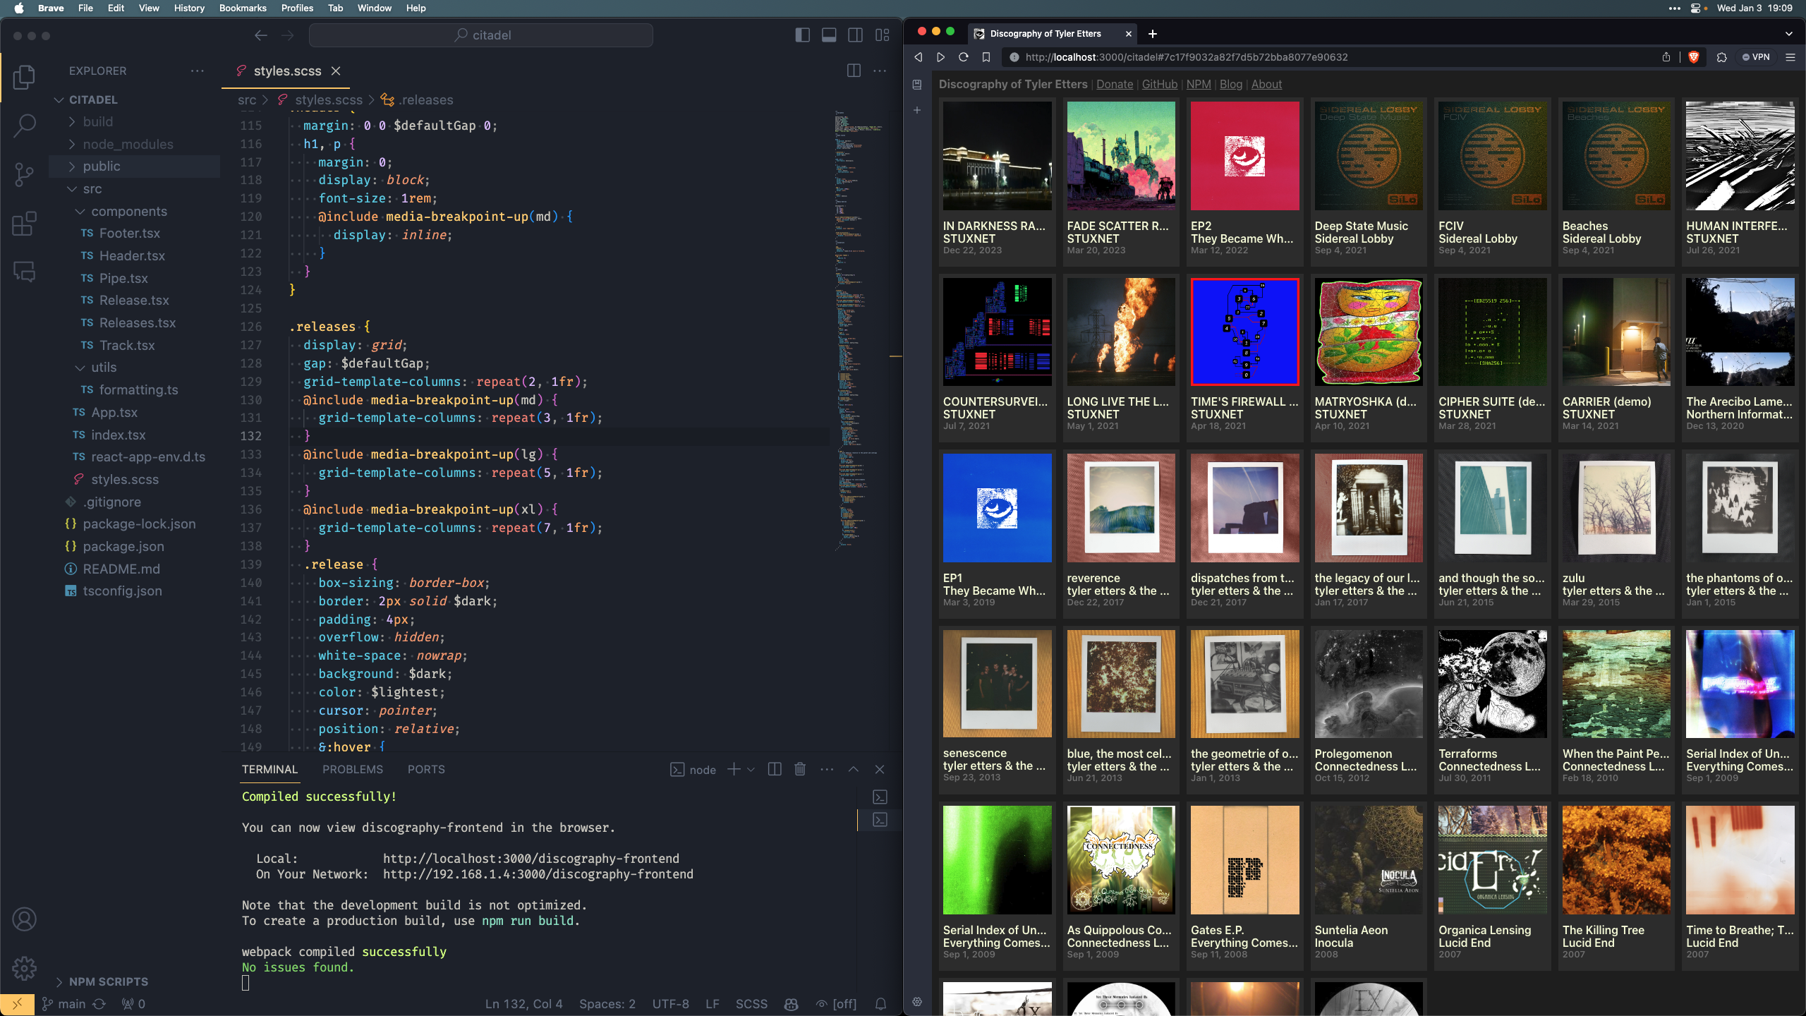Open the Accounts icon in the activity bar
The height and width of the screenshot is (1016, 1806).
(x=24, y=919)
